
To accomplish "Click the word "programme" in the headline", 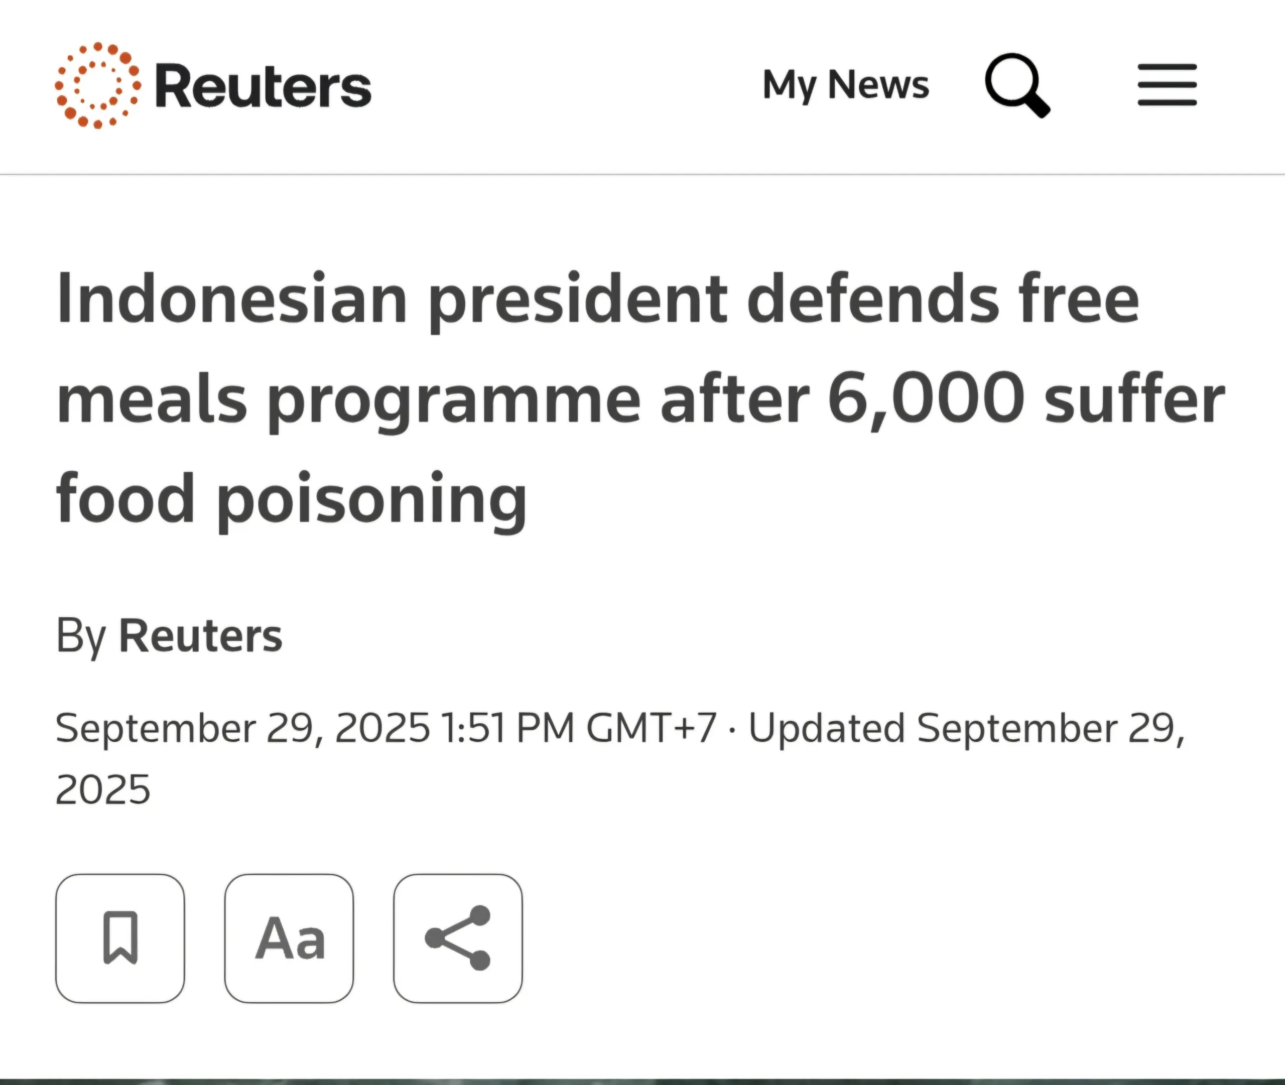I will (x=454, y=401).
